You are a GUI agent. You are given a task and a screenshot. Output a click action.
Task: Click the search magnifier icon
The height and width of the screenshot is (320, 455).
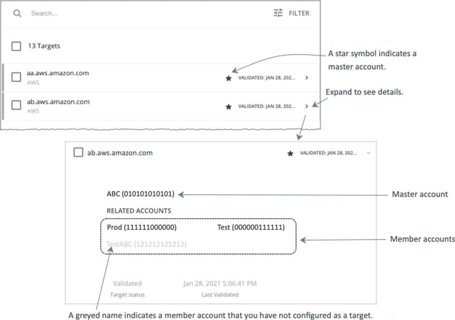click(17, 13)
